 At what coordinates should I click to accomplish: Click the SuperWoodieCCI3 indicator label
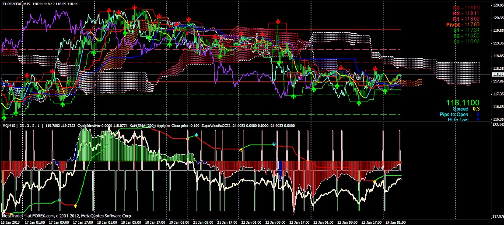[217, 126]
